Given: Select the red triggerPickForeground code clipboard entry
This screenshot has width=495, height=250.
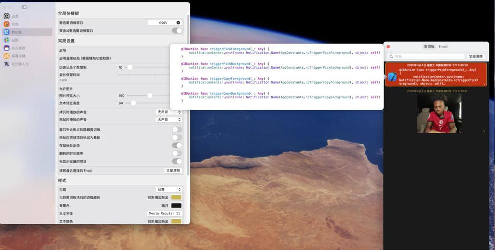Looking at the screenshot, I should 436,74.
